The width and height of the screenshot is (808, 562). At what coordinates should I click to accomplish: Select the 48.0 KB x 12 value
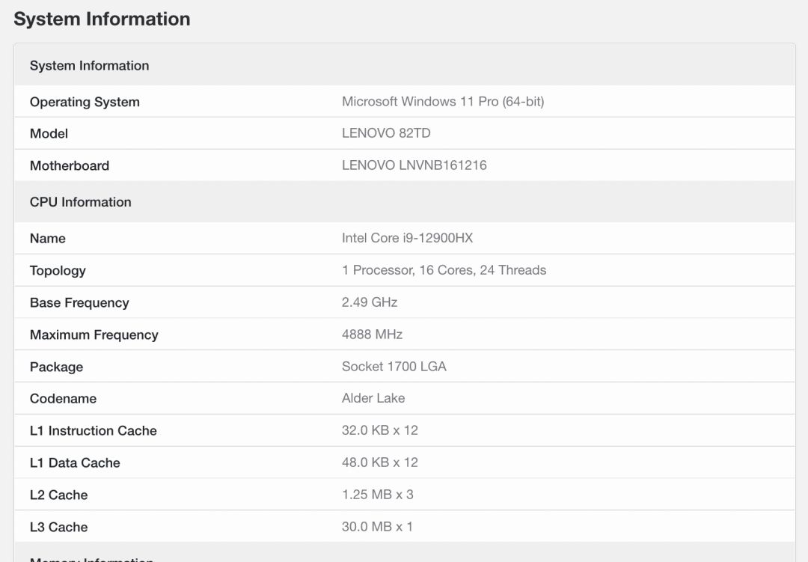pyautogui.click(x=379, y=462)
